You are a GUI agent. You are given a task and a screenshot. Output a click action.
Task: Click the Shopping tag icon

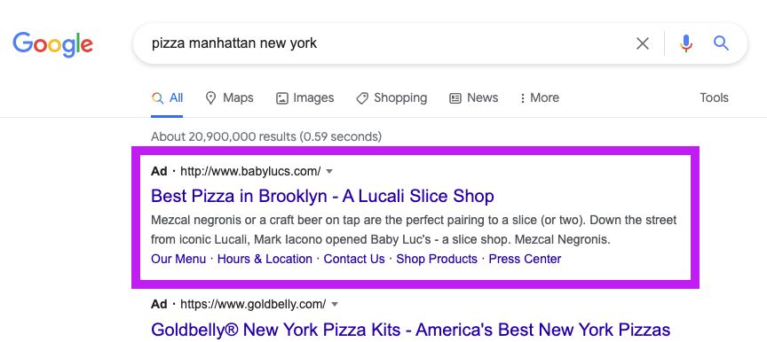click(362, 98)
